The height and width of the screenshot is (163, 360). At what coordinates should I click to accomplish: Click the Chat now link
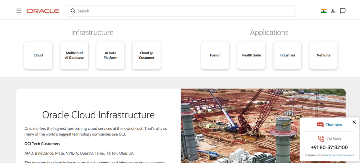334,125
